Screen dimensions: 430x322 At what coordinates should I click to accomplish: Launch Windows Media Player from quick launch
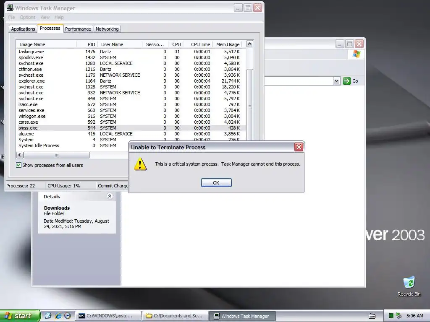pyautogui.click(x=68, y=316)
